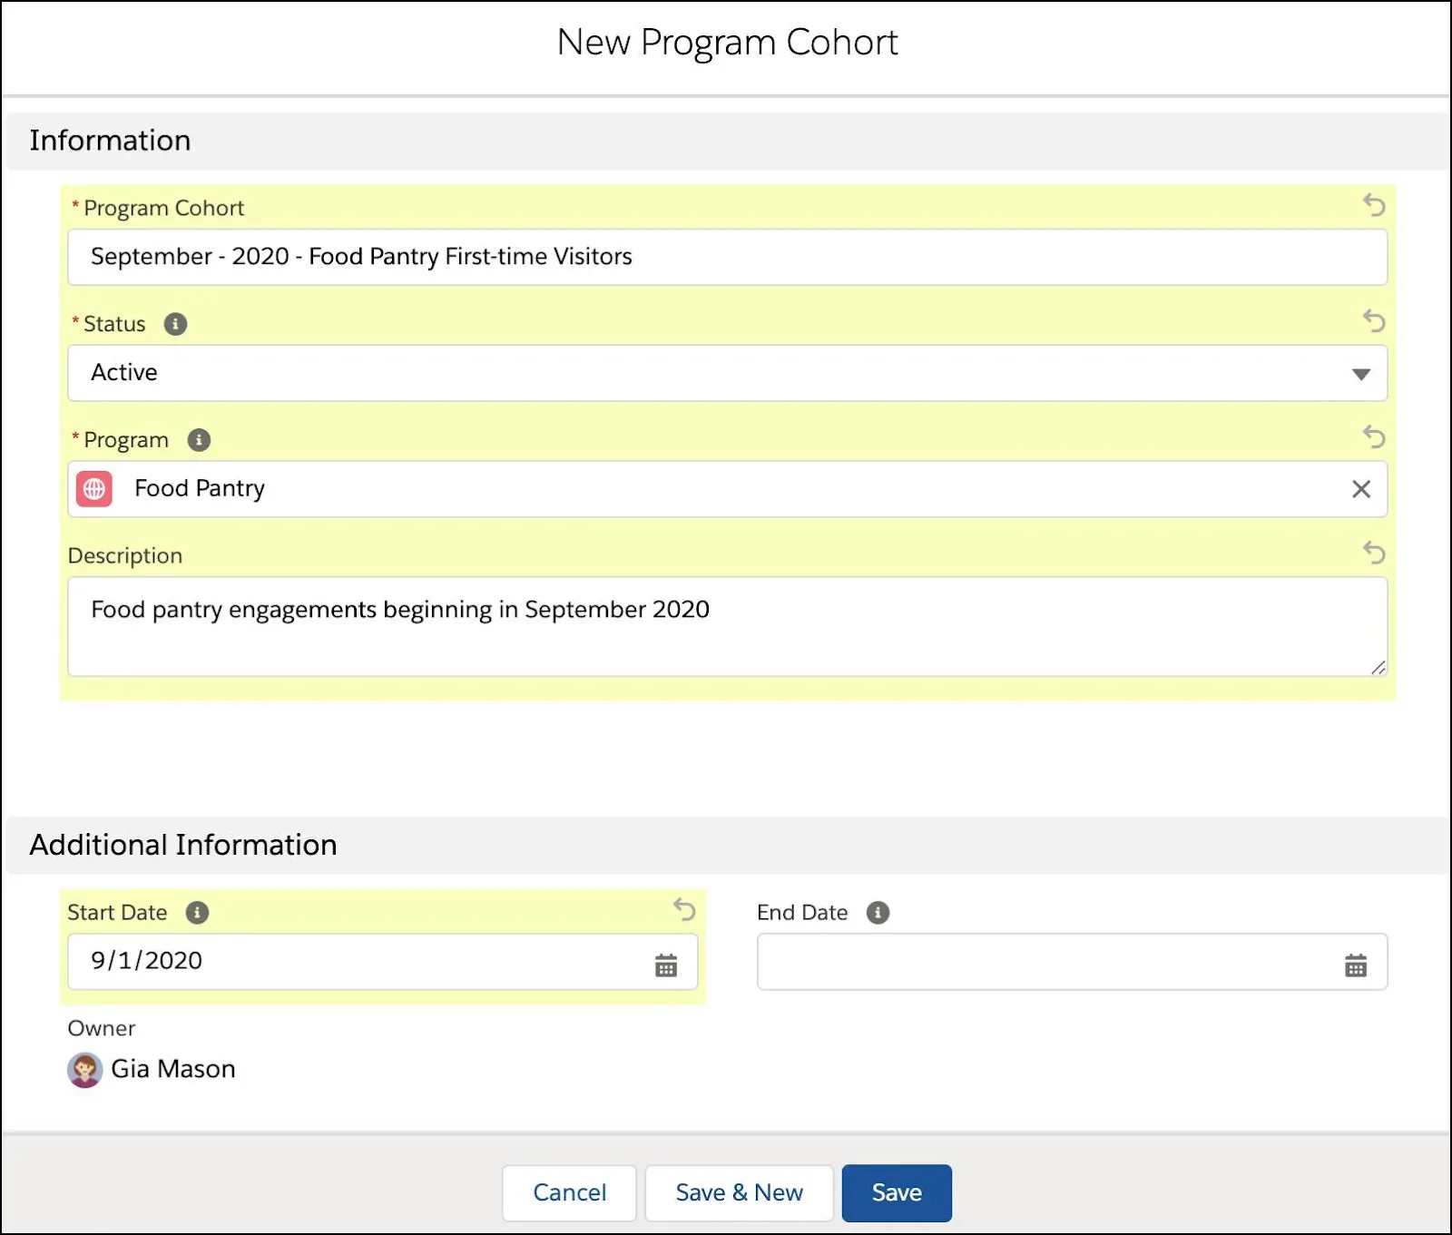
Task: Click the Program field info icon
Action: tap(200, 440)
